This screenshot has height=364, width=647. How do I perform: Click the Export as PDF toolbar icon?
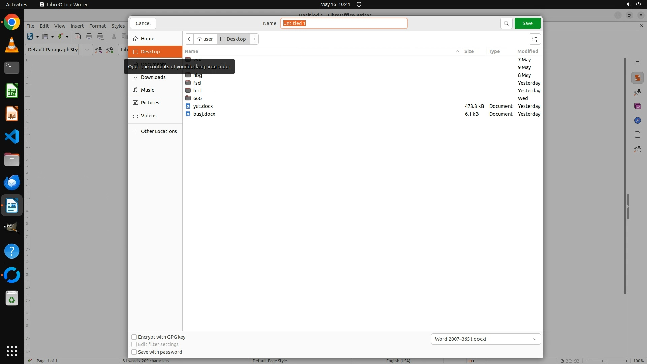click(78, 37)
